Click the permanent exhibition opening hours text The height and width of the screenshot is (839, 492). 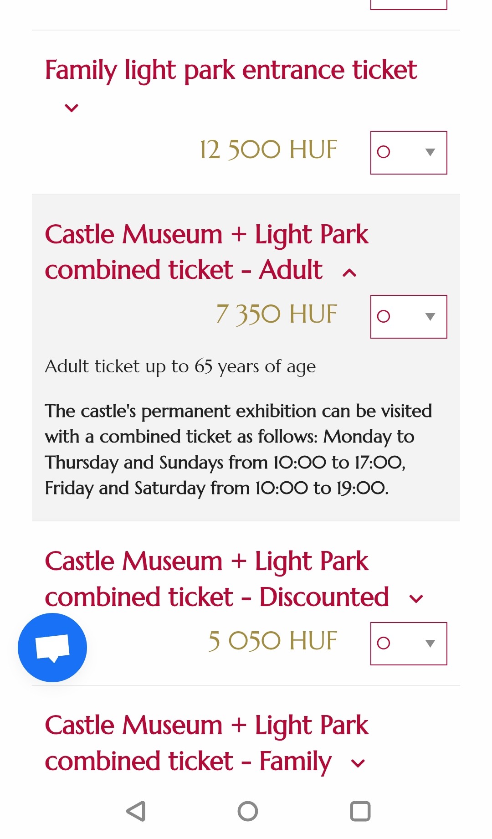click(238, 449)
